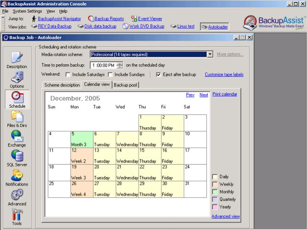Select December 26 Week 4 calendar cell

[82, 189]
